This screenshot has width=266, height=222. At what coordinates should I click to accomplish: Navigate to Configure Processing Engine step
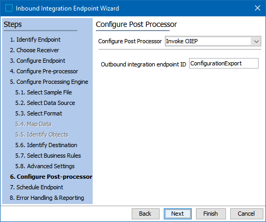(x=49, y=82)
